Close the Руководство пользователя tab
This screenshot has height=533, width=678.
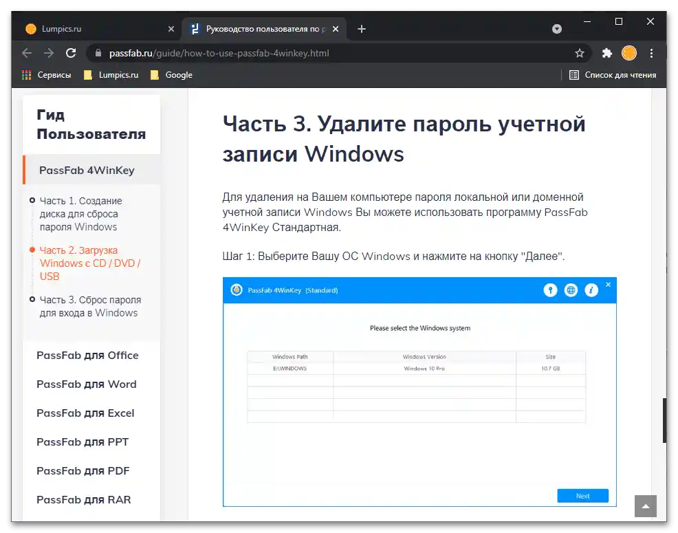[x=336, y=29]
